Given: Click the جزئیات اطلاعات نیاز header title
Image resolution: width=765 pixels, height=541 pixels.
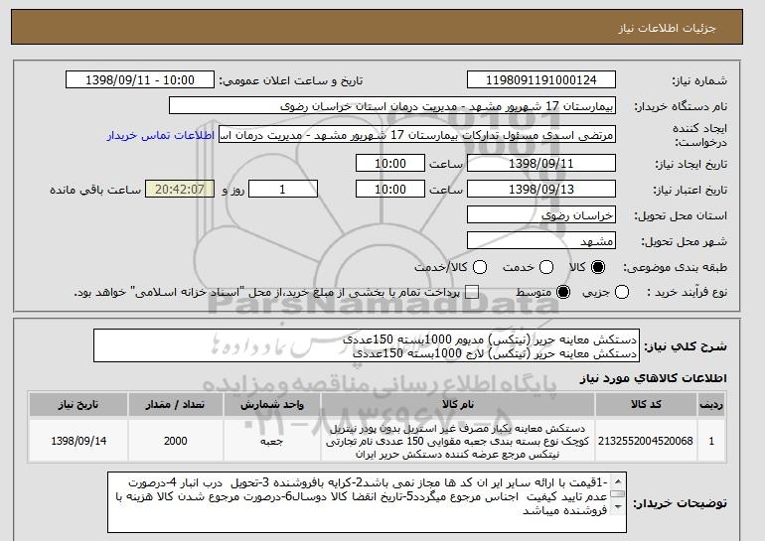Looking at the screenshot, I should (x=667, y=28).
